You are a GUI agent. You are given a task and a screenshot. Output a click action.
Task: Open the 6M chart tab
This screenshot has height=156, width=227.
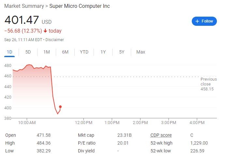click(65, 52)
